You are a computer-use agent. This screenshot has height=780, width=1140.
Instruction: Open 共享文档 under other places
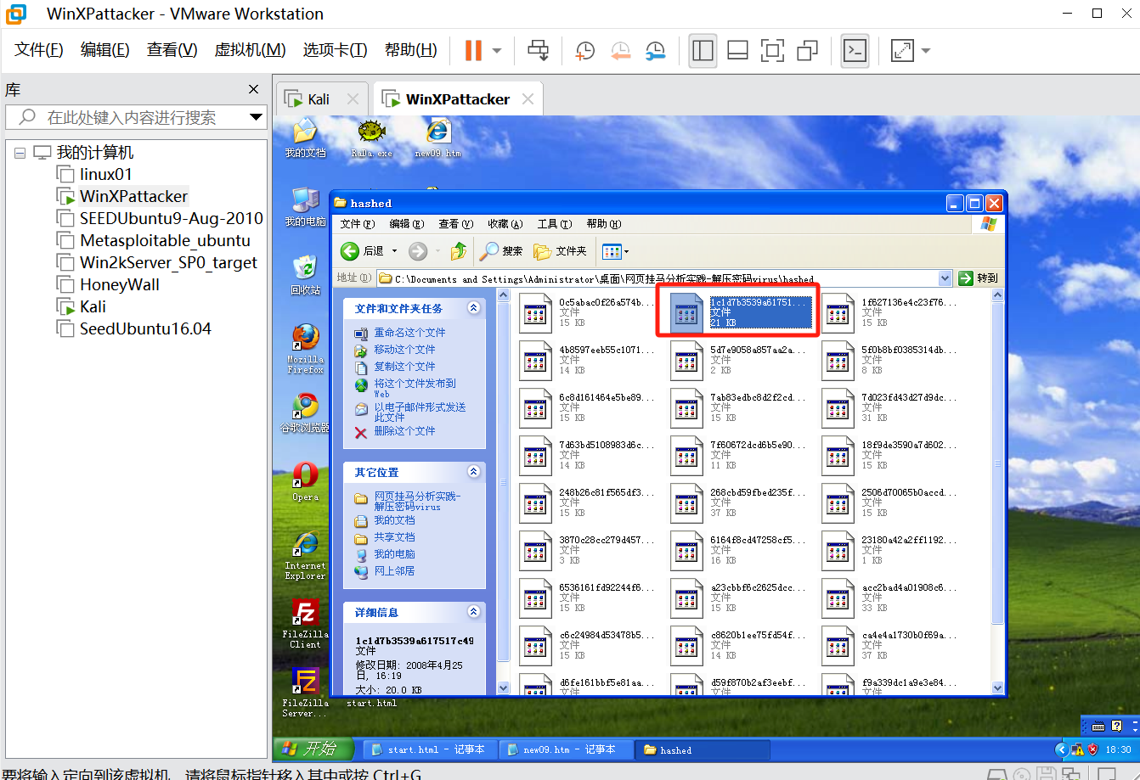tap(394, 537)
